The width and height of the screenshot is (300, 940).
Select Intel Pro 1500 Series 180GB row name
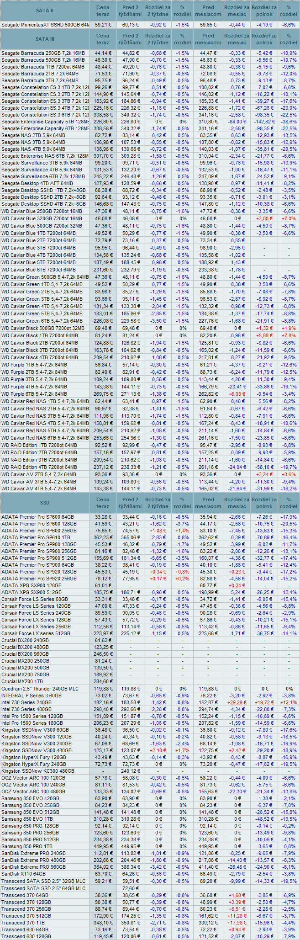[32, 723]
